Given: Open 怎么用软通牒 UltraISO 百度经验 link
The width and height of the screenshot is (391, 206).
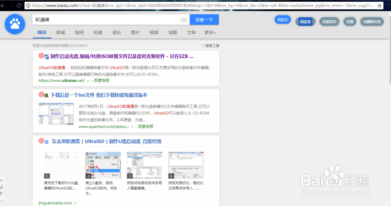Looking at the screenshot, I should pyautogui.click(x=106, y=142).
